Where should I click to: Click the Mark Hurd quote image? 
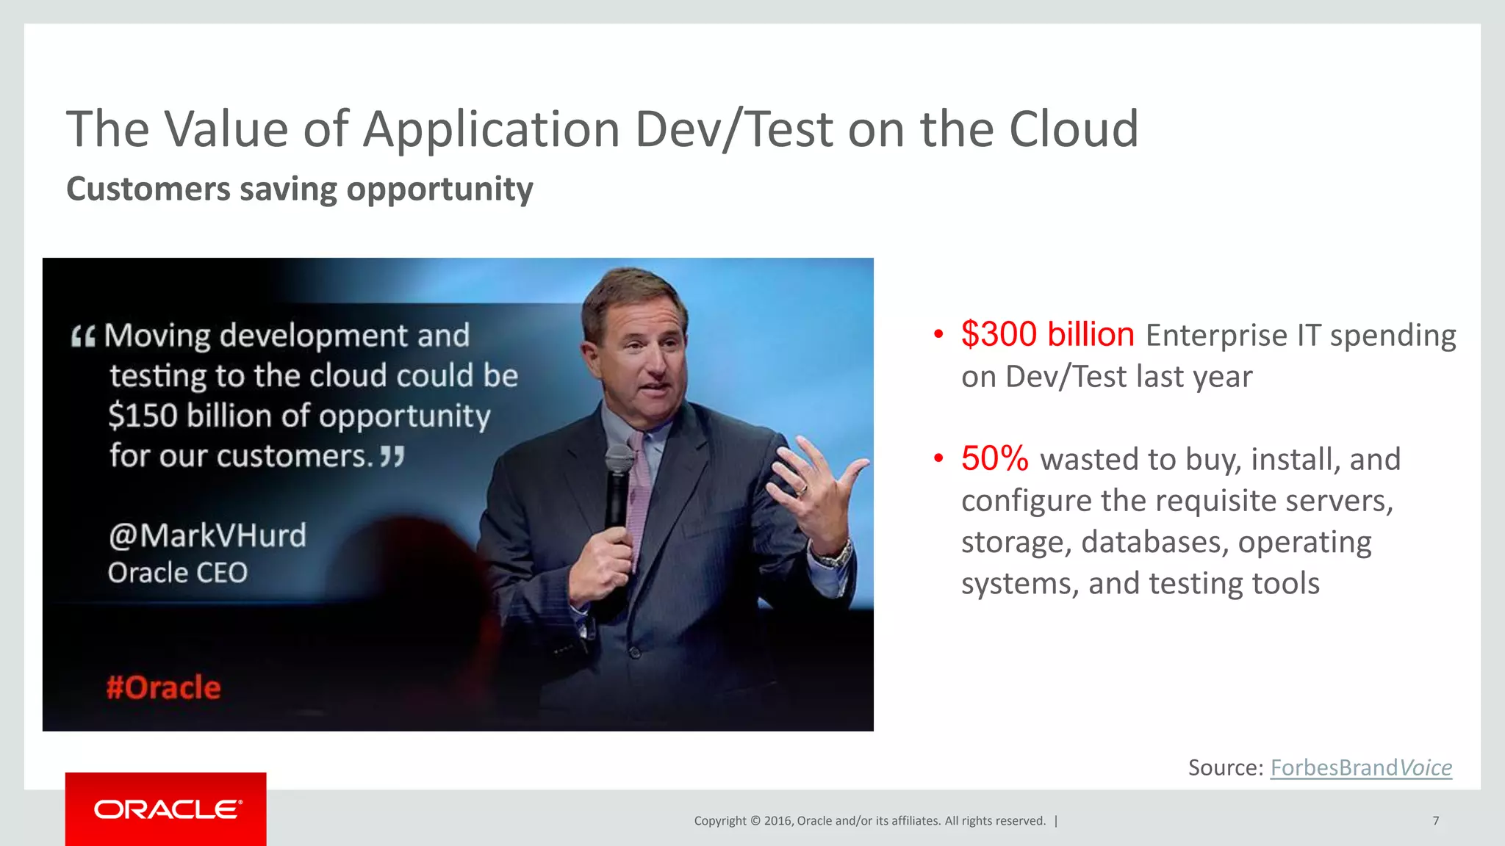click(x=458, y=494)
